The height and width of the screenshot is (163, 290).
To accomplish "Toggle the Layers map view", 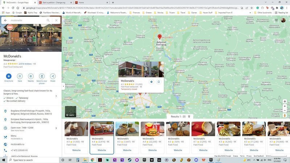I will [x=70, y=112].
